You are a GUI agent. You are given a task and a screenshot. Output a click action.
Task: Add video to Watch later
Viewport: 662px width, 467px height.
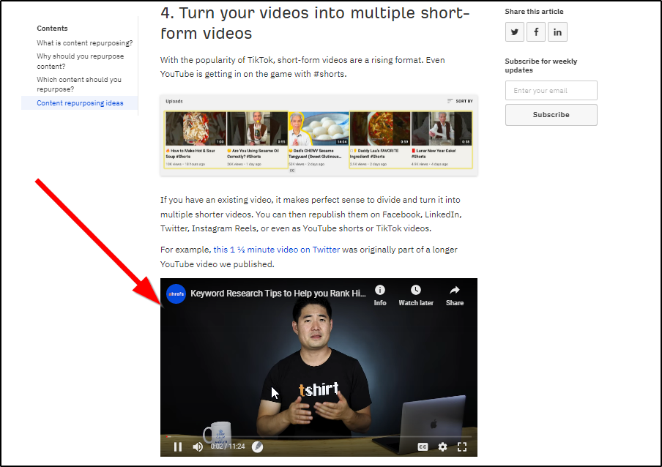pos(416,295)
